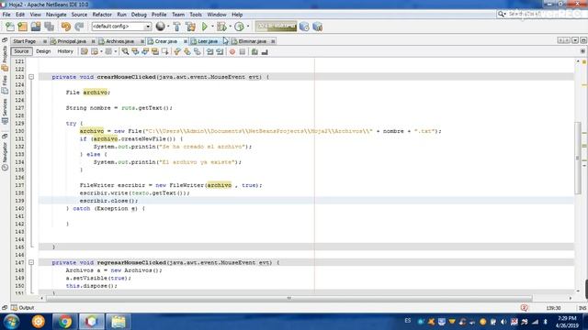Click the globe browser icon
Screen dimensions: 588x330
point(160,27)
